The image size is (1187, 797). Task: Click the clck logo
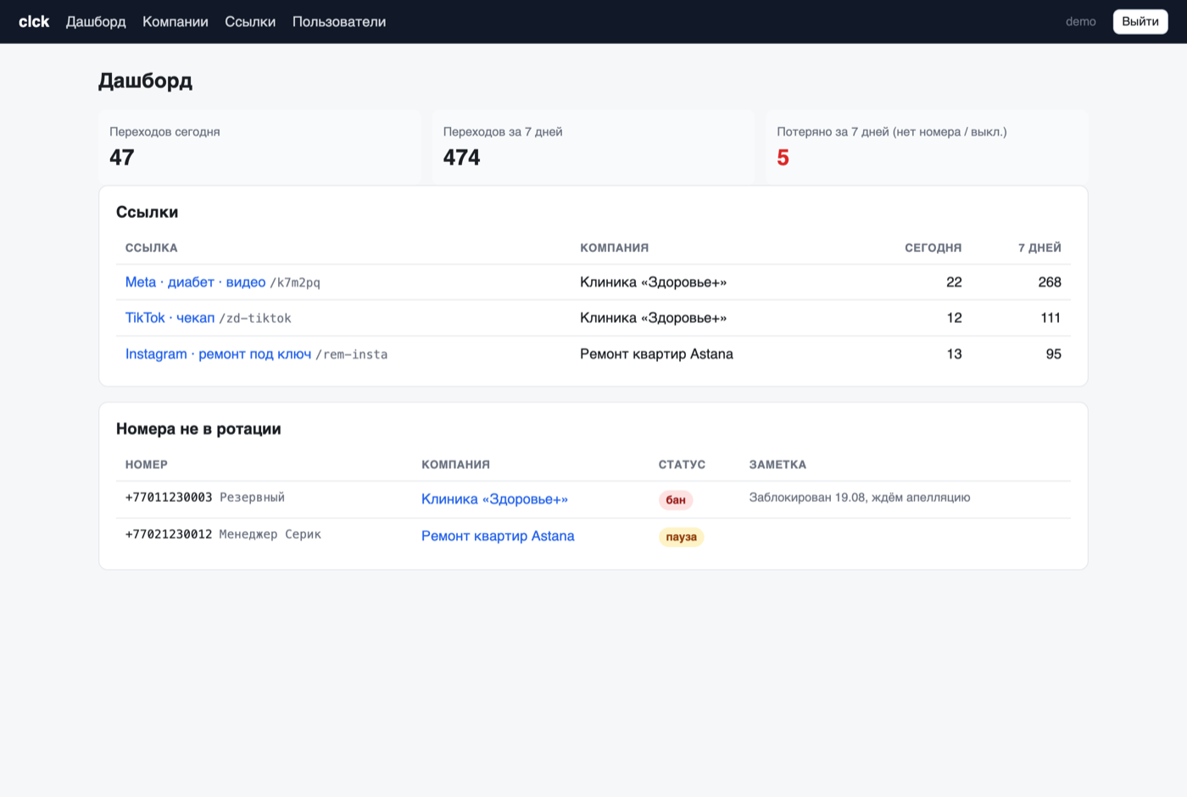coord(34,22)
